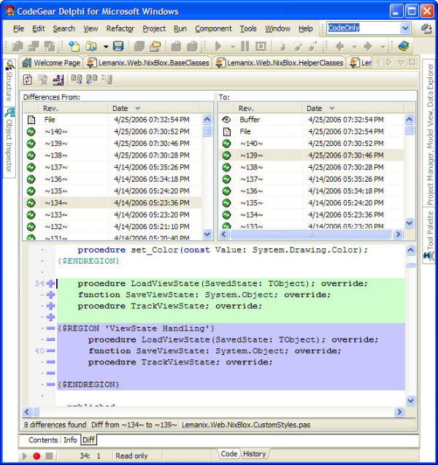This screenshot has width=438, height=465.
Task: Open the dropdown arrow beside open-file icon
Action: pos(106,47)
